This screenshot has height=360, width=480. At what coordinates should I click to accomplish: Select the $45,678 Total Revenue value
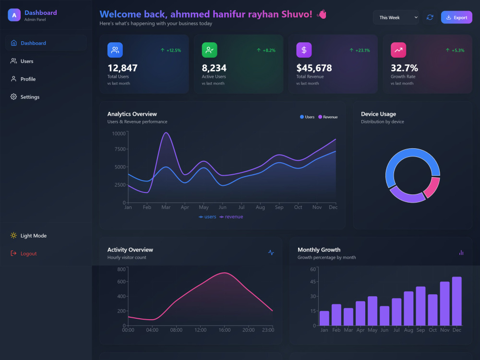coord(314,68)
